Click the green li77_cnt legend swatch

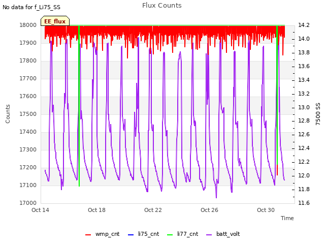[x=170, y=235]
